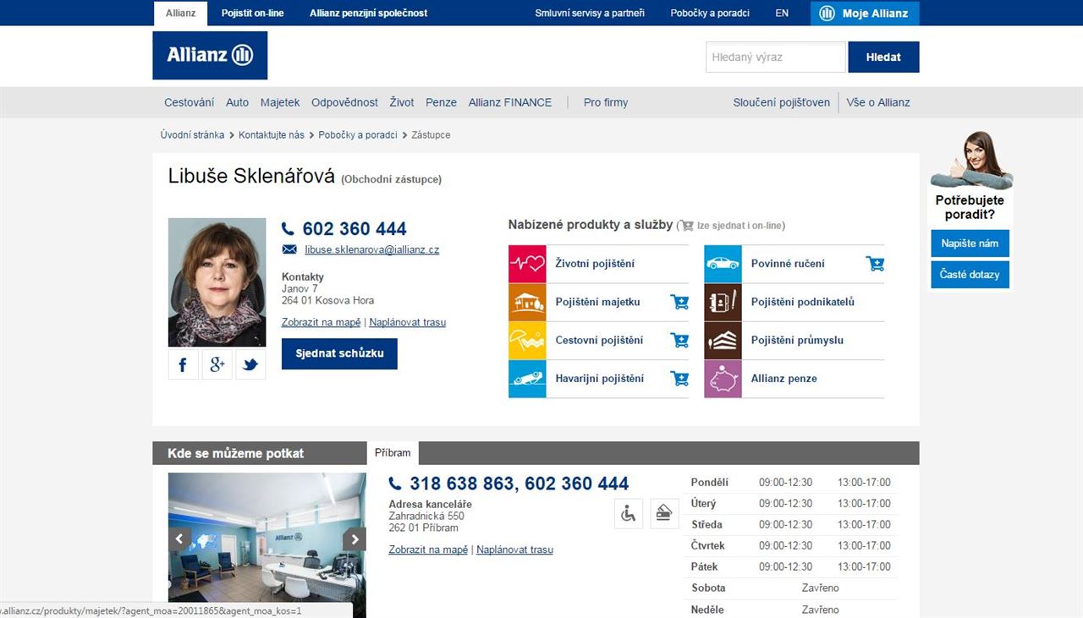Show the next office photo with the right arrow
1083x618 pixels.
click(x=355, y=539)
